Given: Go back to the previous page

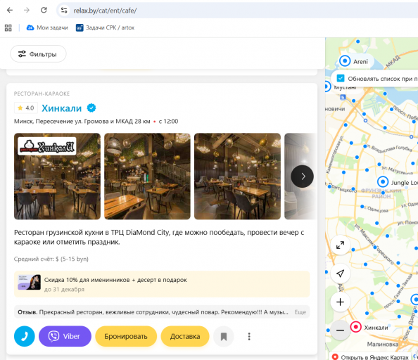Looking at the screenshot, I should click(x=10, y=11).
